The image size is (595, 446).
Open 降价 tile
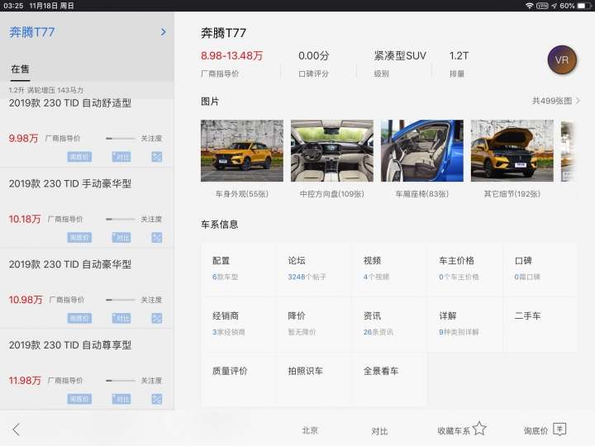coord(314,325)
